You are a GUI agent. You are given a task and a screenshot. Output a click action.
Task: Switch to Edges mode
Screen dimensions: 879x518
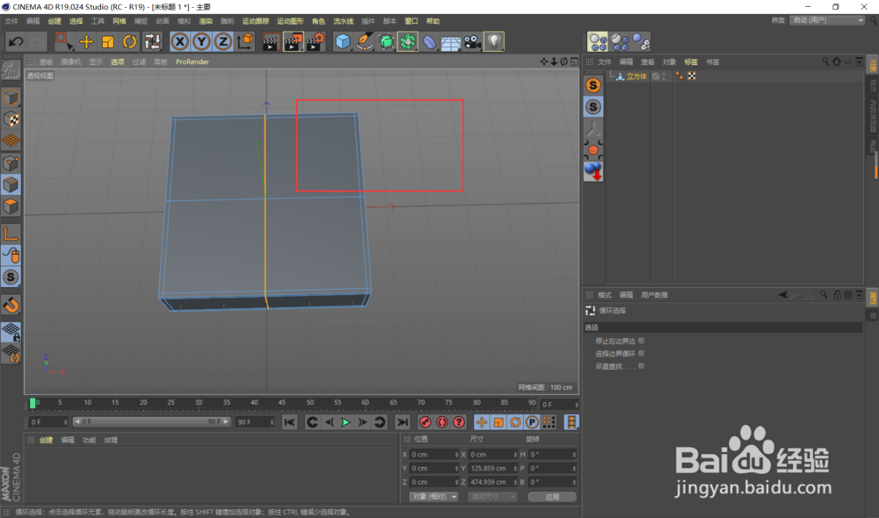(11, 184)
